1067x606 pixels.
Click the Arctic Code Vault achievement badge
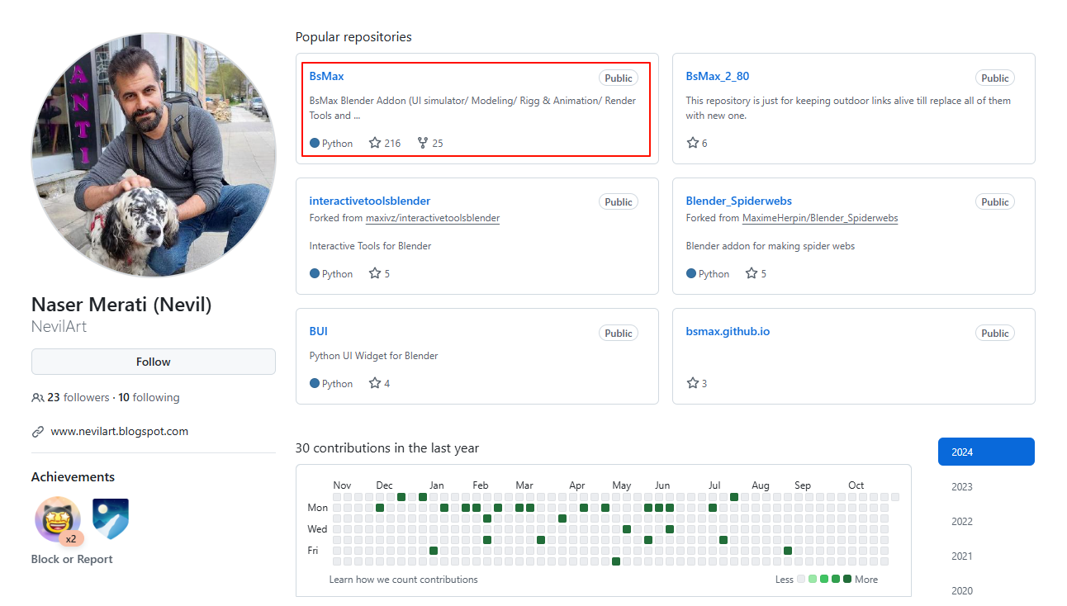coord(111,518)
